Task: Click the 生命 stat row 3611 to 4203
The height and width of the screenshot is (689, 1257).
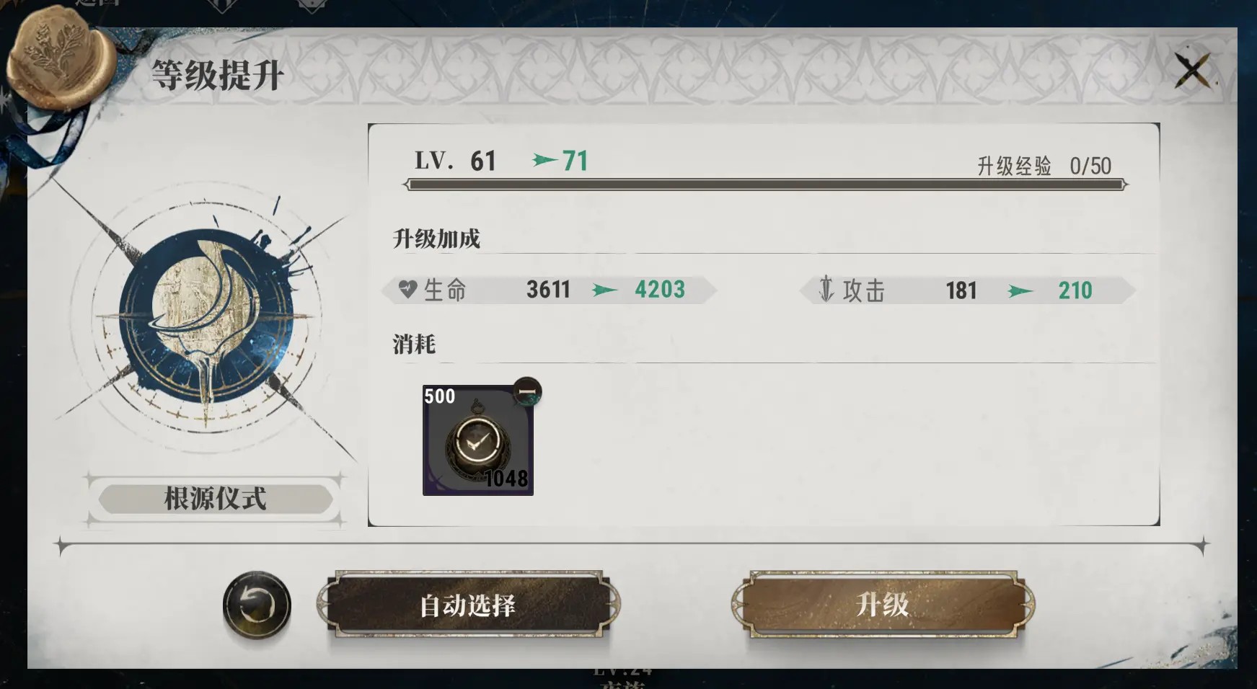Action: [x=550, y=290]
